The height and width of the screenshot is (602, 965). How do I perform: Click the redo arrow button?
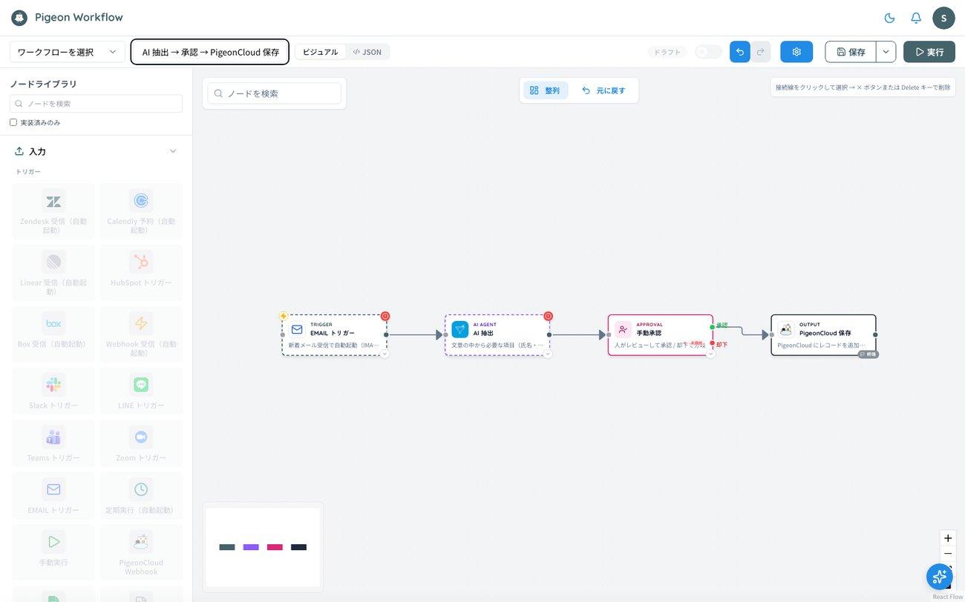tap(760, 52)
